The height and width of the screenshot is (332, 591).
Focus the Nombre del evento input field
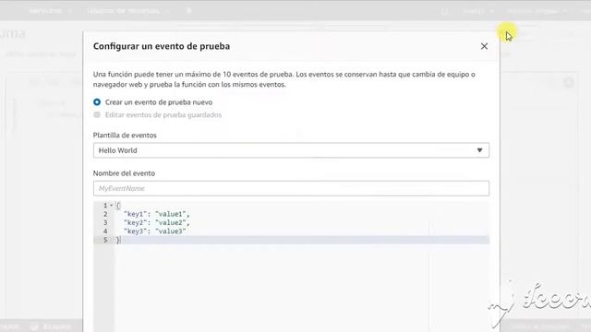coord(291,188)
